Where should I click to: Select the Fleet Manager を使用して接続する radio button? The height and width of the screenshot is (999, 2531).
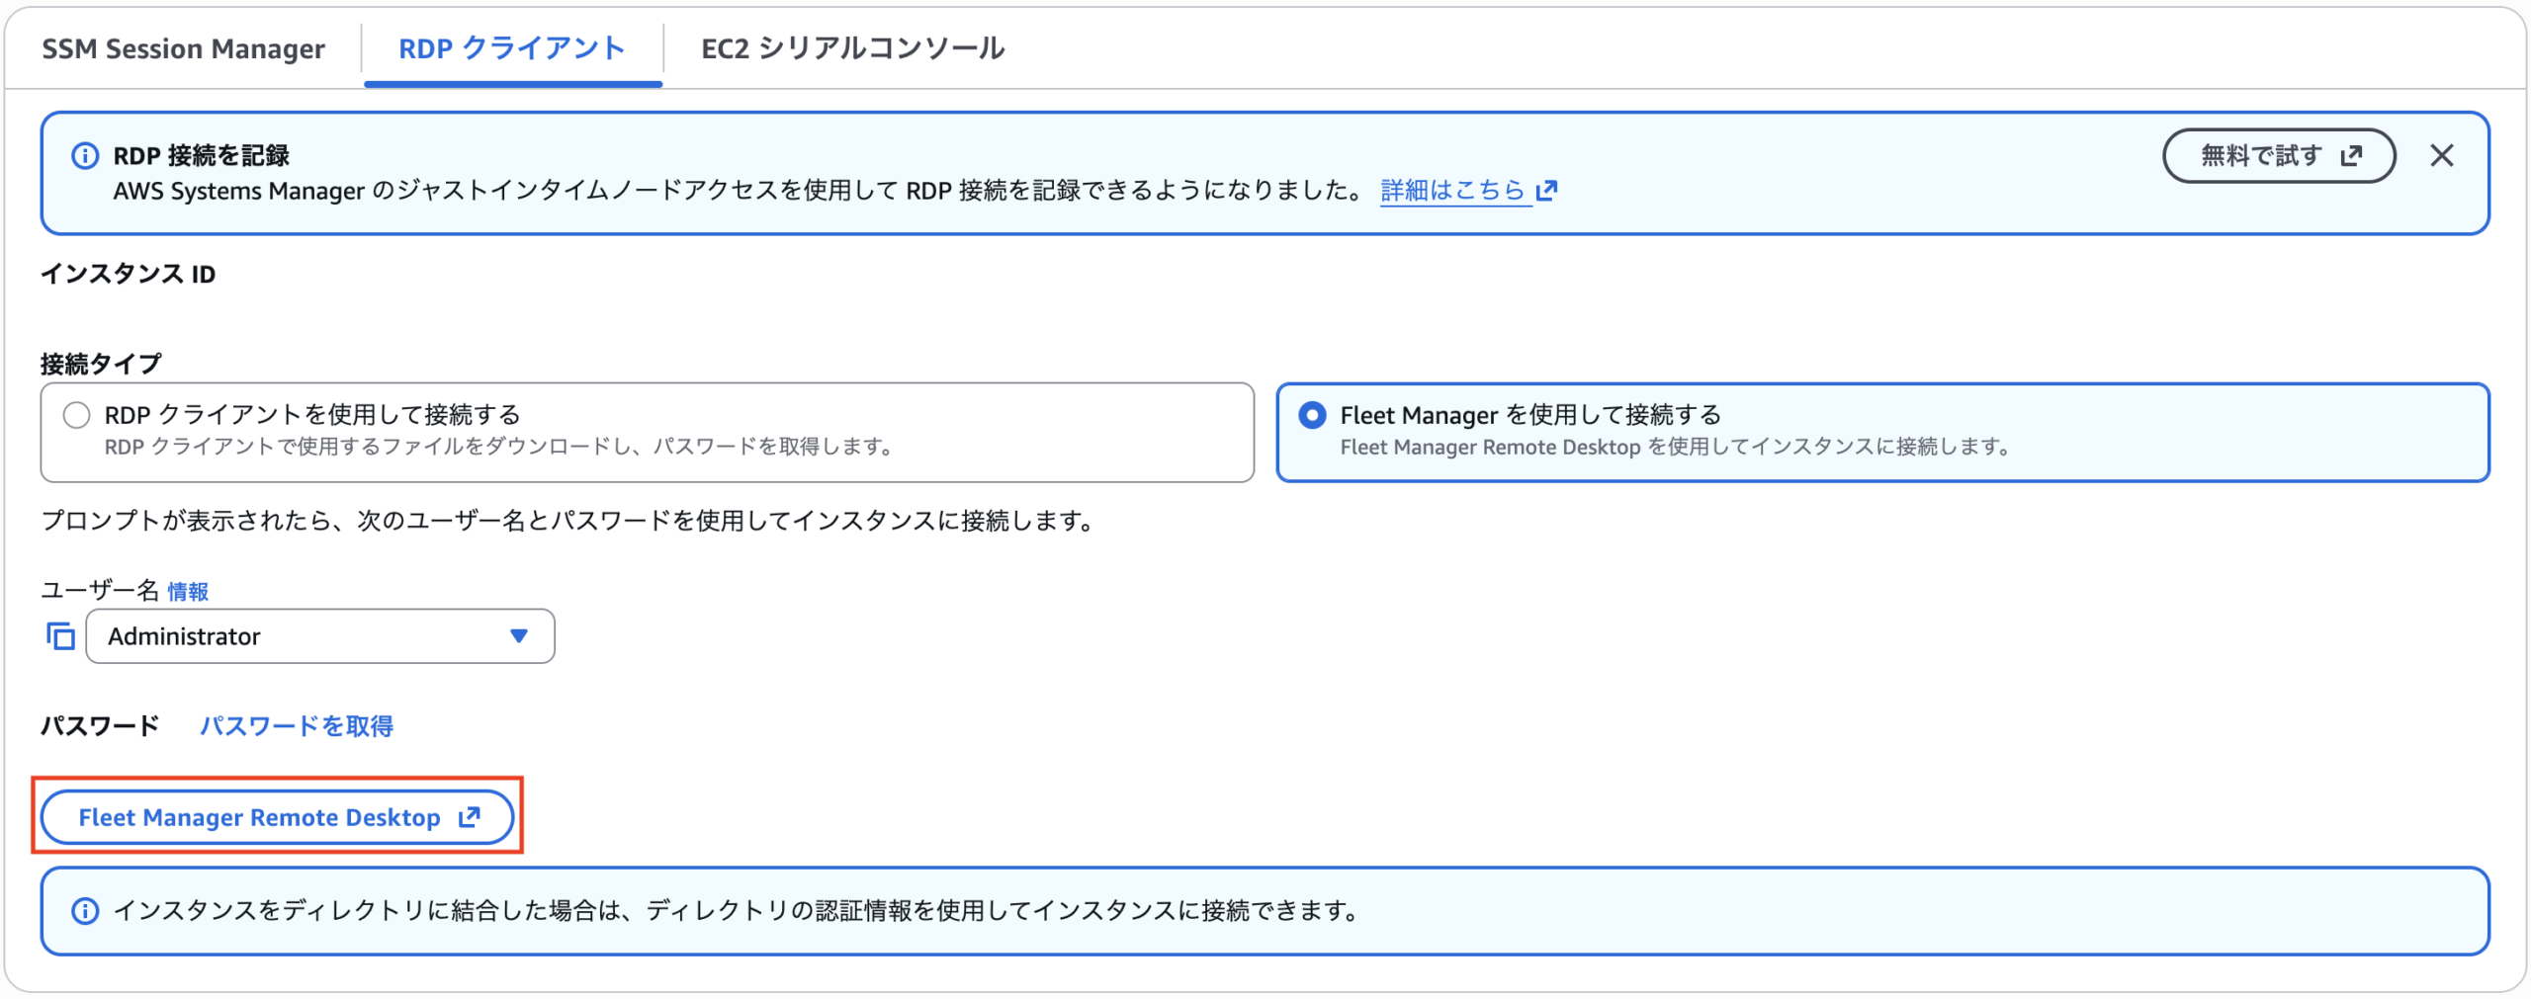(1312, 415)
